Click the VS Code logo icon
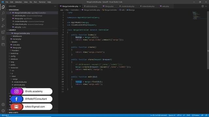This screenshot has height=117, width=209. (2, 2)
